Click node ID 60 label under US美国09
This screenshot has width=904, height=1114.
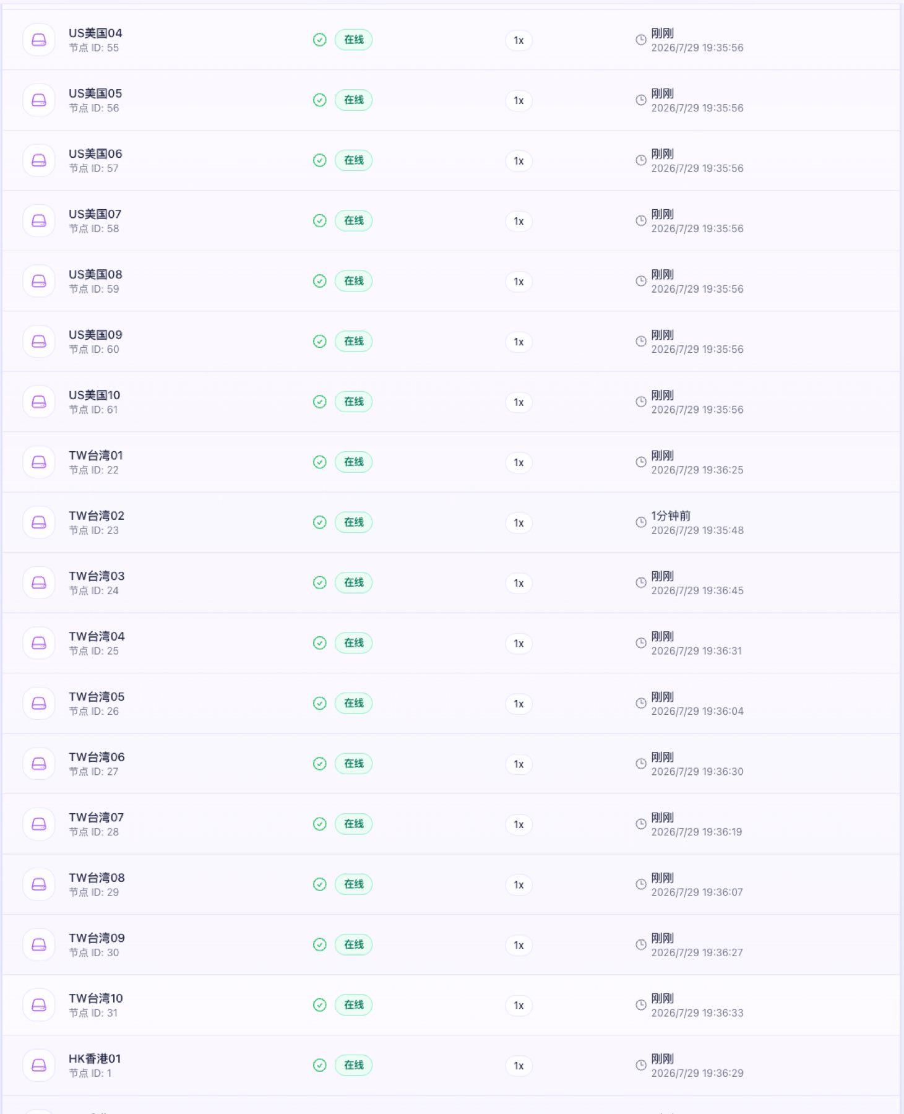(94, 349)
